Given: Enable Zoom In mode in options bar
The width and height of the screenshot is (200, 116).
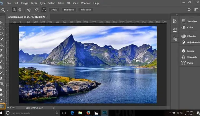Looking at the screenshot, I should coord(15,10).
